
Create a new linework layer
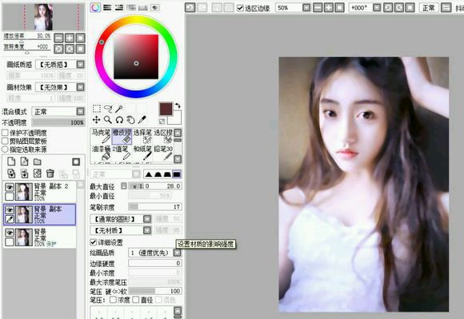(x=24, y=161)
